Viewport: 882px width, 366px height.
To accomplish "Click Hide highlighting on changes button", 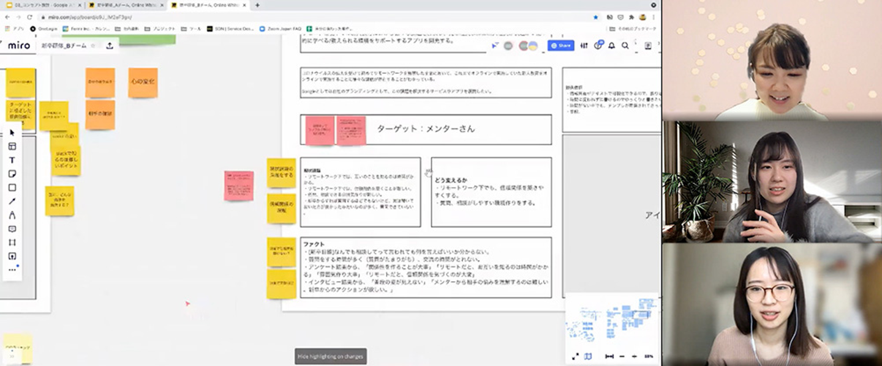I will coord(331,356).
